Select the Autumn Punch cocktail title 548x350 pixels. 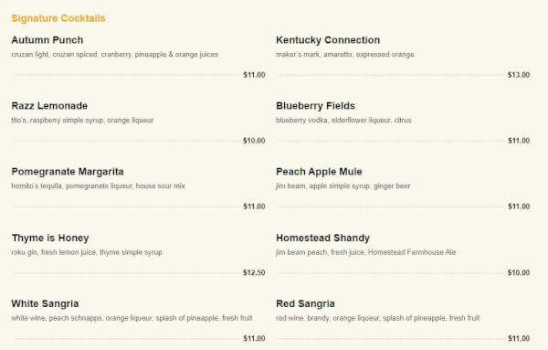[x=47, y=40]
